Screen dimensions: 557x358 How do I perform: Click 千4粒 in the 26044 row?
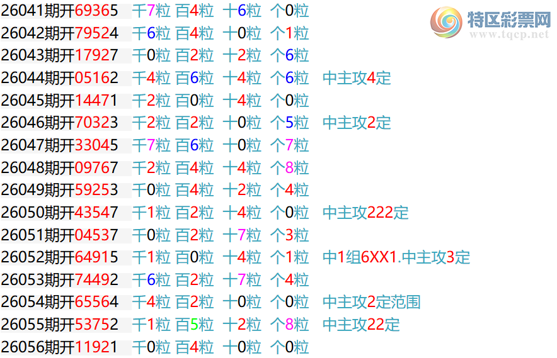tap(151, 77)
